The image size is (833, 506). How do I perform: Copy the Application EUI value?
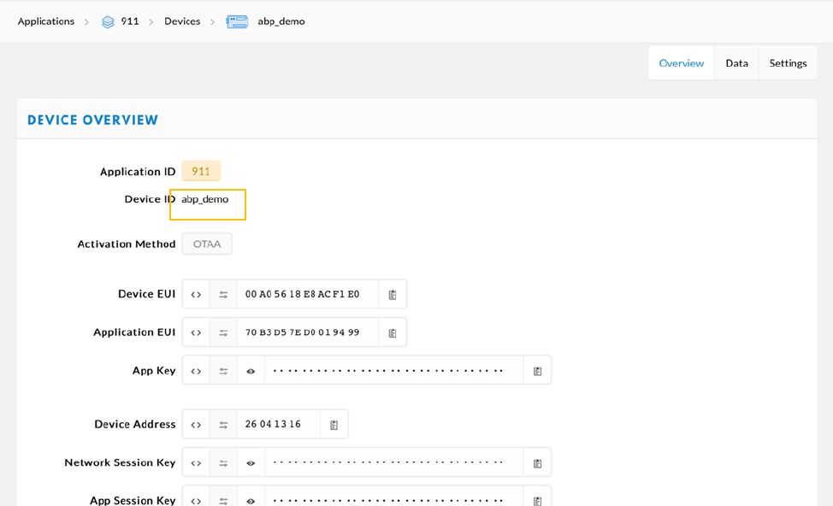393,332
